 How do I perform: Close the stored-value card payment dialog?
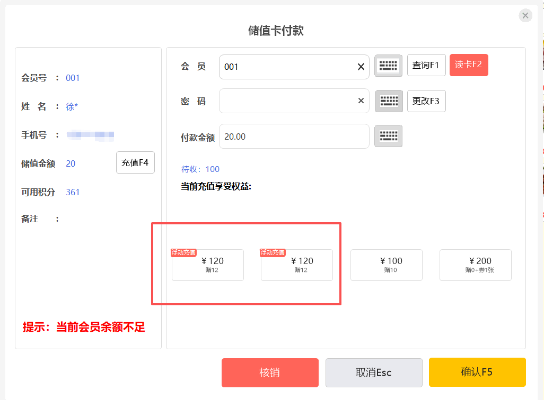(525, 16)
